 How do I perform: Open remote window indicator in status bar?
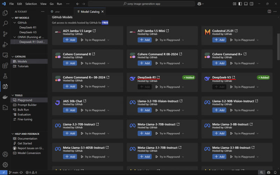coord(3,172)
